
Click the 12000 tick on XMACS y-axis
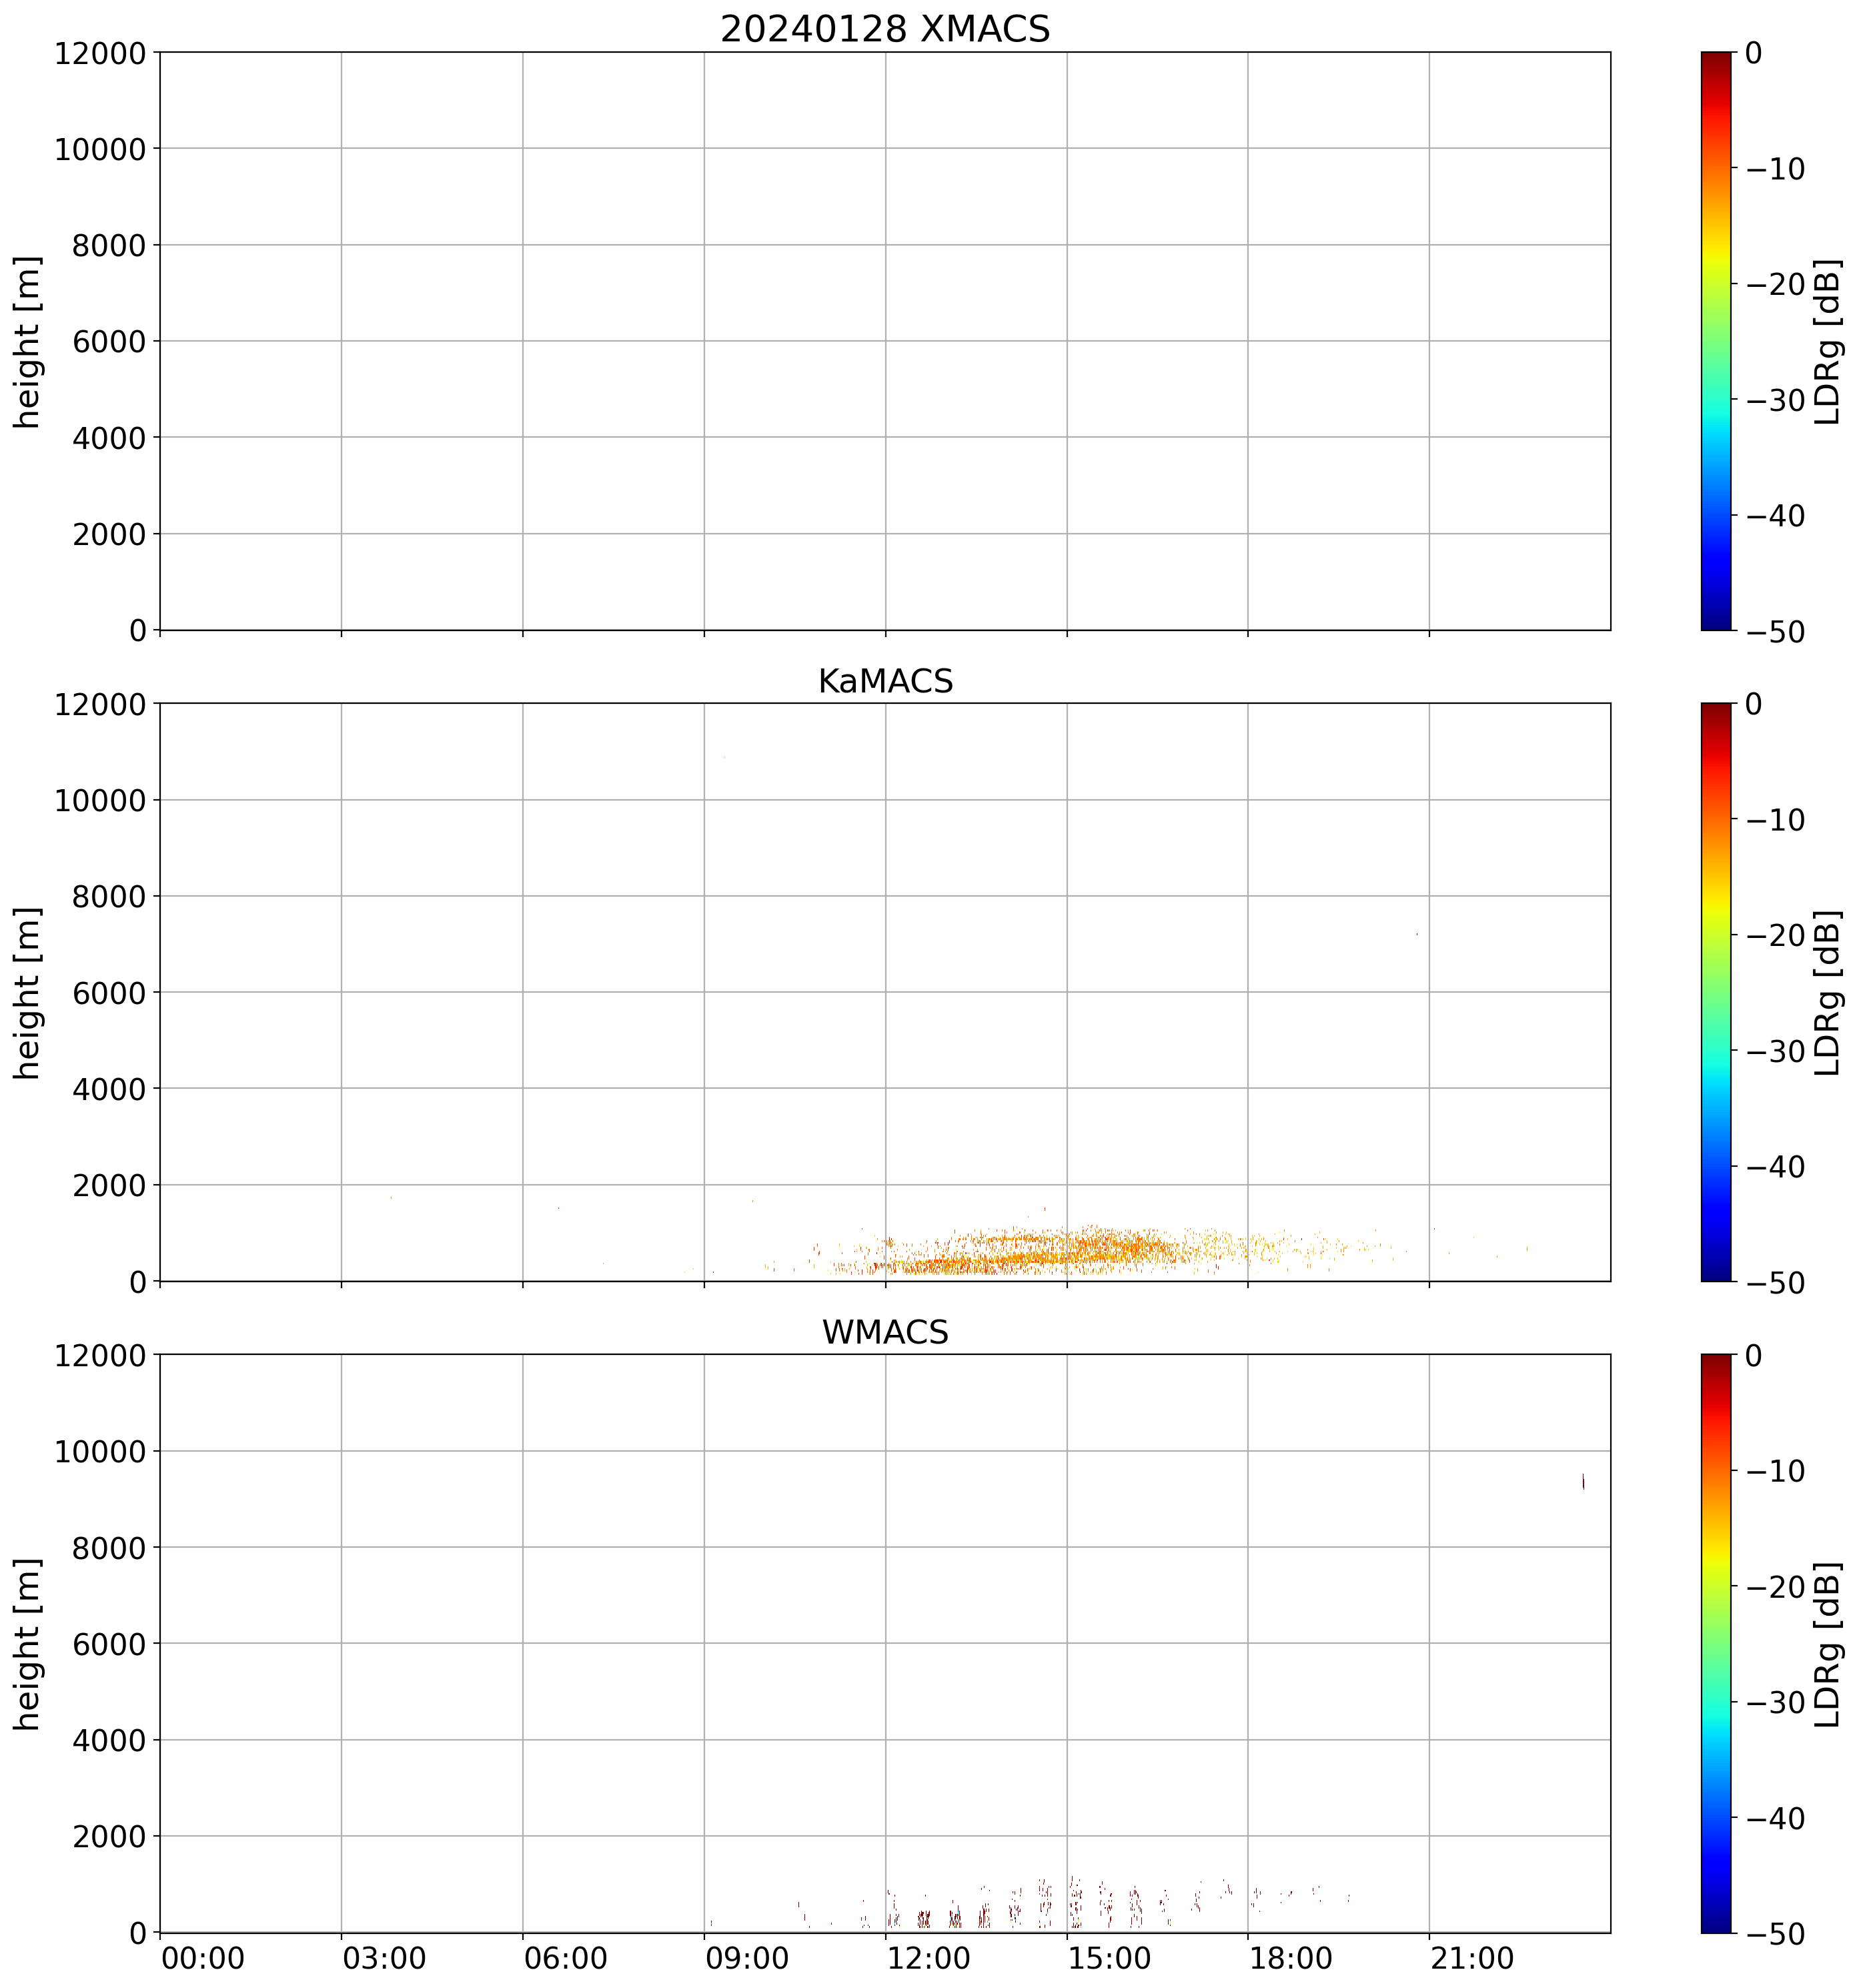[100, 53]
